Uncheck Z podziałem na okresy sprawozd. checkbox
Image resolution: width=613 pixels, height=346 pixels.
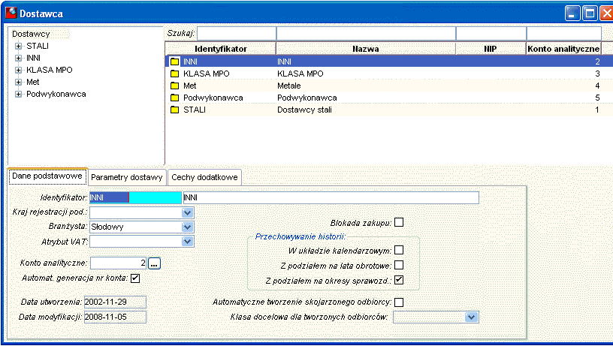[399, 280]
